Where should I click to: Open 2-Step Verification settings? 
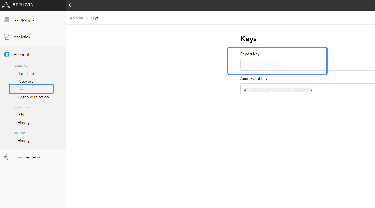coord(33,97)
